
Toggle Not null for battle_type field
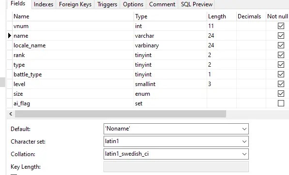[281, 74]
